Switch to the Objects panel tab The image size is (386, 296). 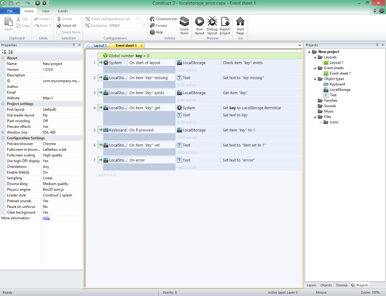[x=326, y=285]
